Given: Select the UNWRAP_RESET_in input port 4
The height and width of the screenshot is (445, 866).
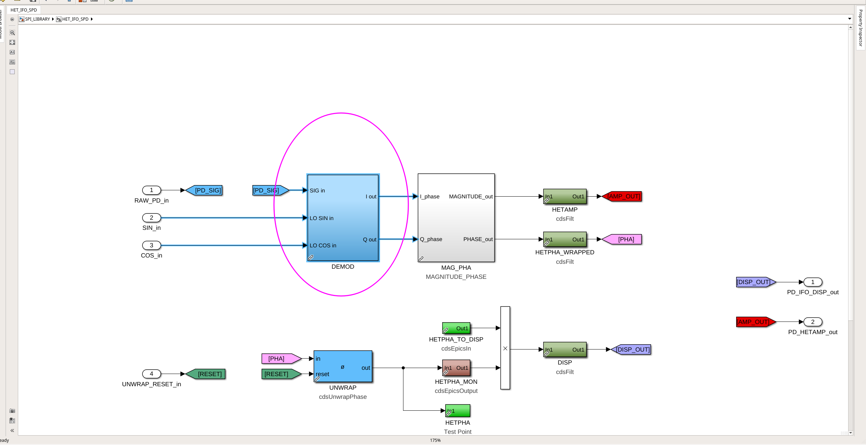Looking at the screenshot, I should (x=152, y=374).
